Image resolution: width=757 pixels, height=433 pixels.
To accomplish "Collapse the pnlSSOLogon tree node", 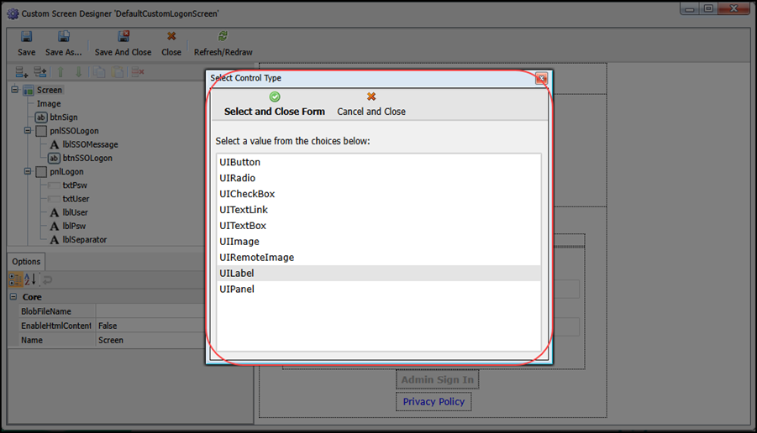I will click(x=28, y=131).
